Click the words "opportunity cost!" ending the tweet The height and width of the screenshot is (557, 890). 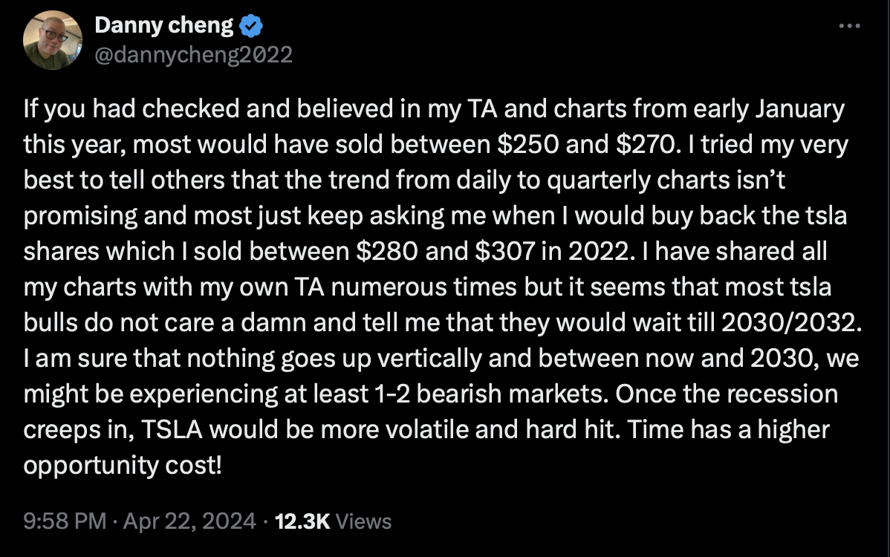pos(123,466)
